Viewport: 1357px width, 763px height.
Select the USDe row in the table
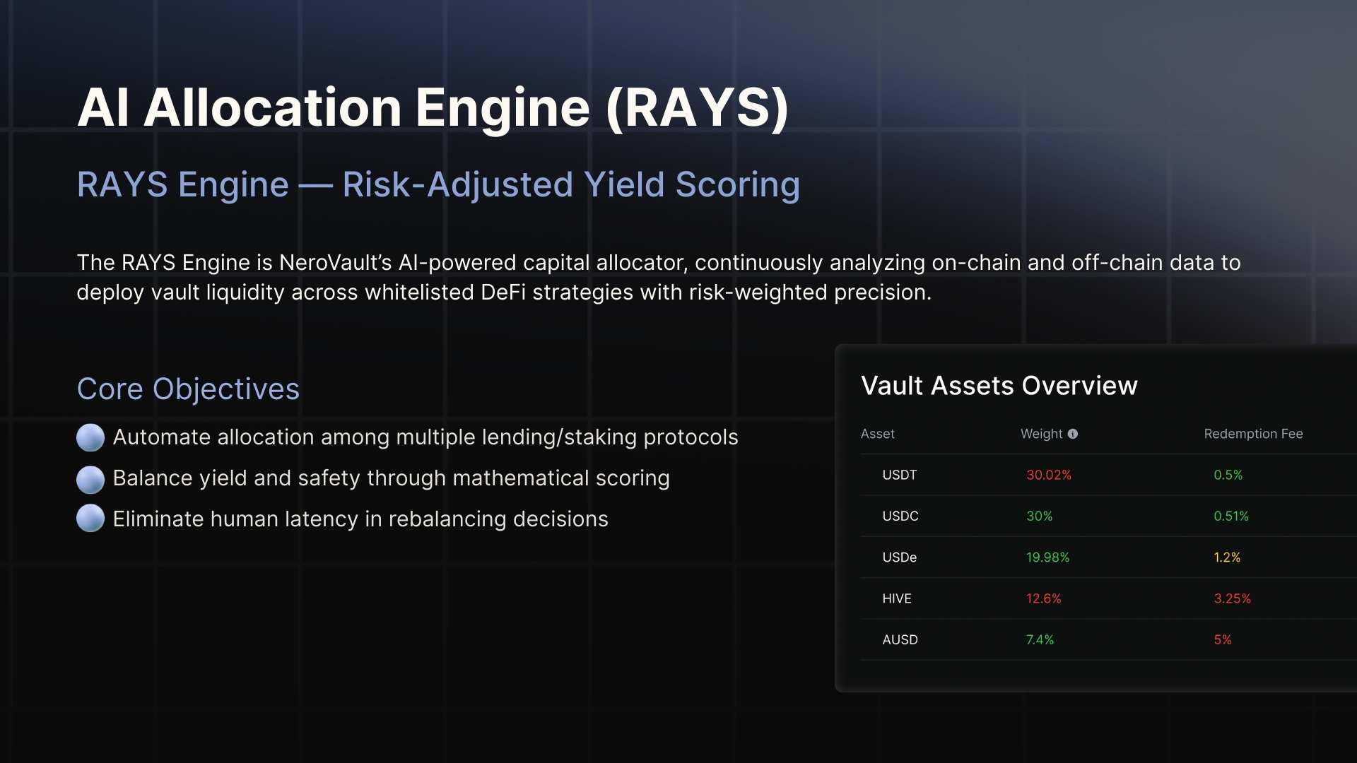899,557
